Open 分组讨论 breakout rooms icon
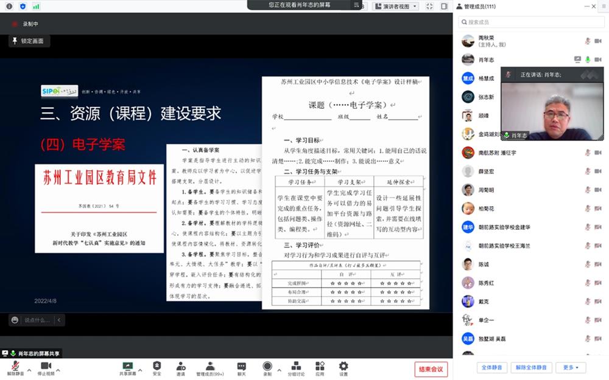Screen dimensions: 609x380 click(297, 367)
